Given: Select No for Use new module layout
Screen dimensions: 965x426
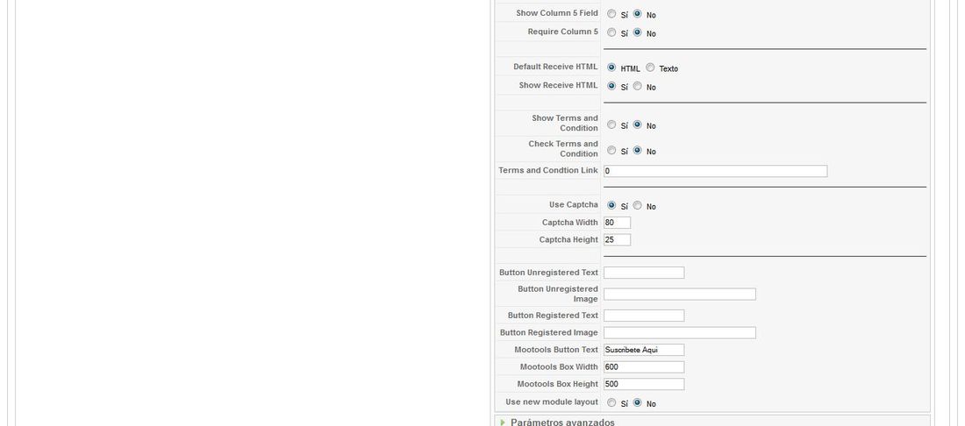Looking at the screenshot, I should click(x=637, y=402).
